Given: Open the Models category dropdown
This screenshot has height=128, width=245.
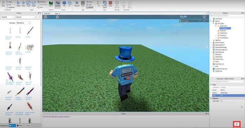Looking at the screenshot, I should (8, 17).
